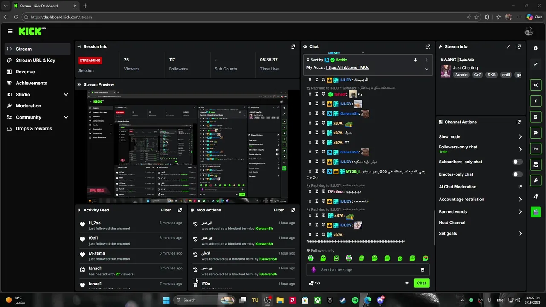Click the broadcast signal icon in right sidebar
The height and width of the screenshot is (307, 546).
pyautogui.click(x=536, y=148)
